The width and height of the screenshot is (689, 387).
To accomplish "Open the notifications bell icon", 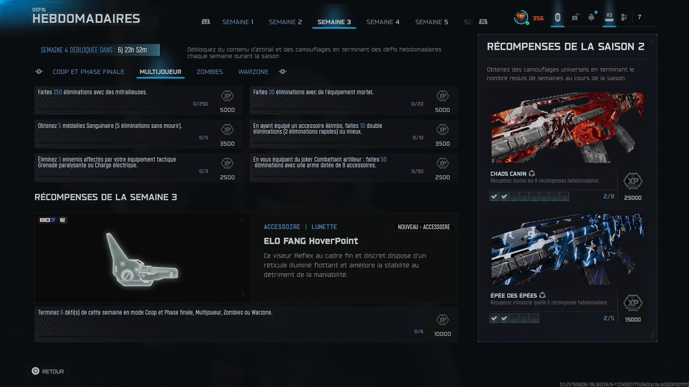I will 591,18.
